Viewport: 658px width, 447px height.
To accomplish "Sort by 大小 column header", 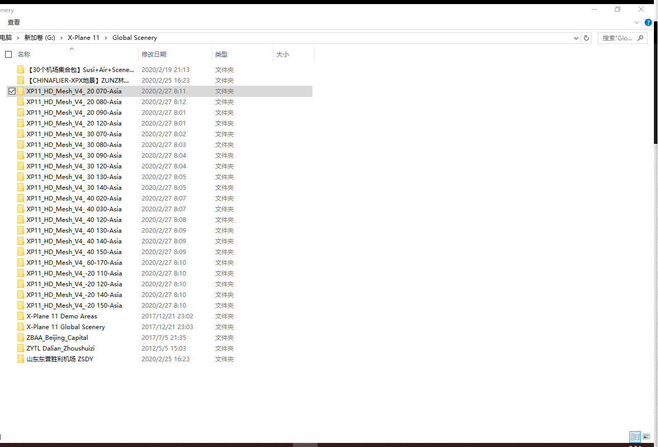I will coord(283,54).
